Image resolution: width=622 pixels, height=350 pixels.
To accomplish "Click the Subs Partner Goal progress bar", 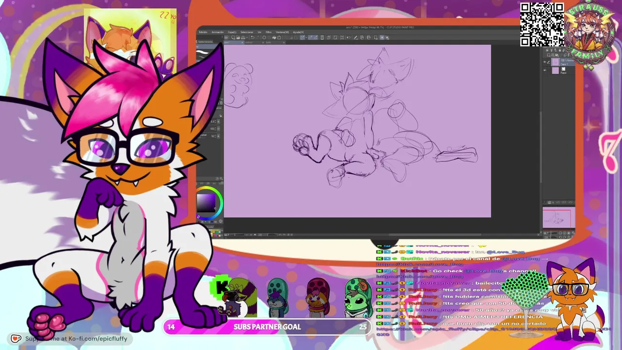I will pos(267,327).
